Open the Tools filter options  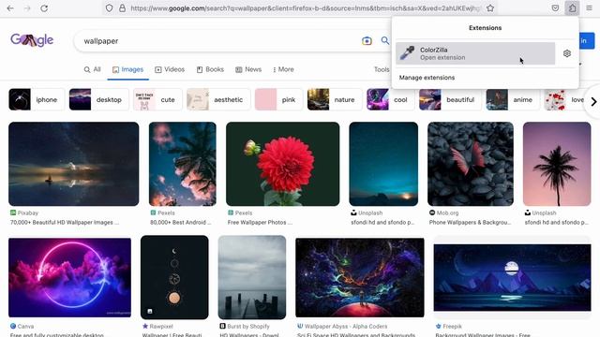click(x=382, y=69)
